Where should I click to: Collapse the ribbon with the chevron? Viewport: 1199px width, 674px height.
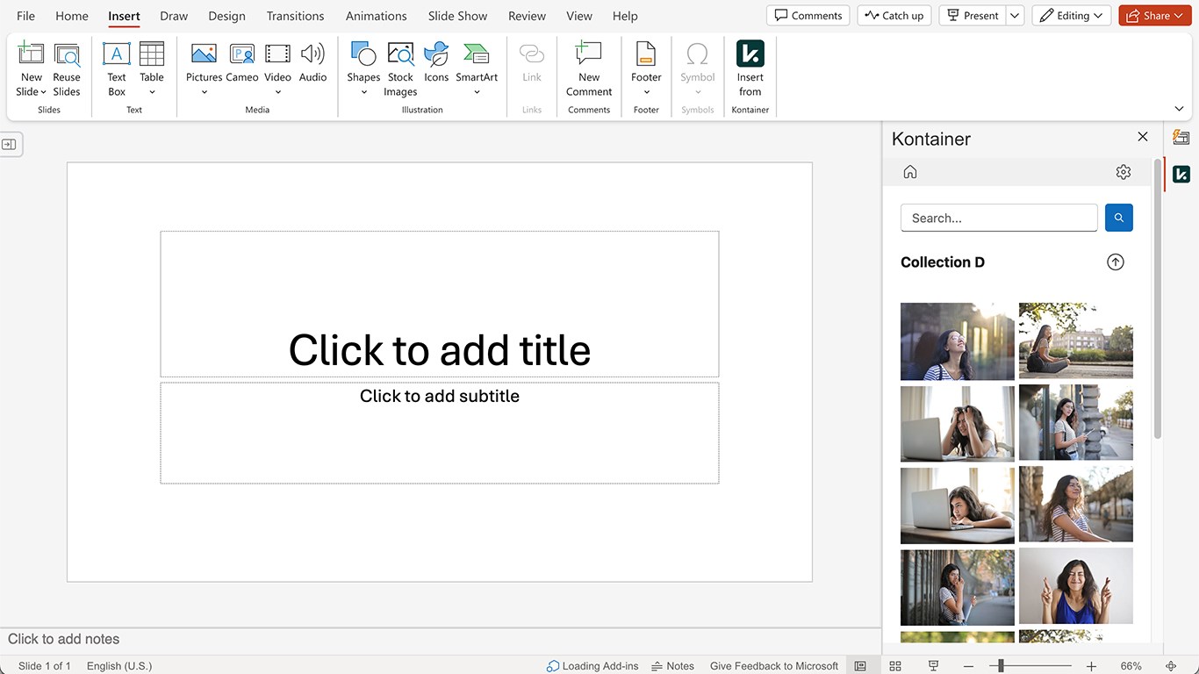tap(1179, 109)
